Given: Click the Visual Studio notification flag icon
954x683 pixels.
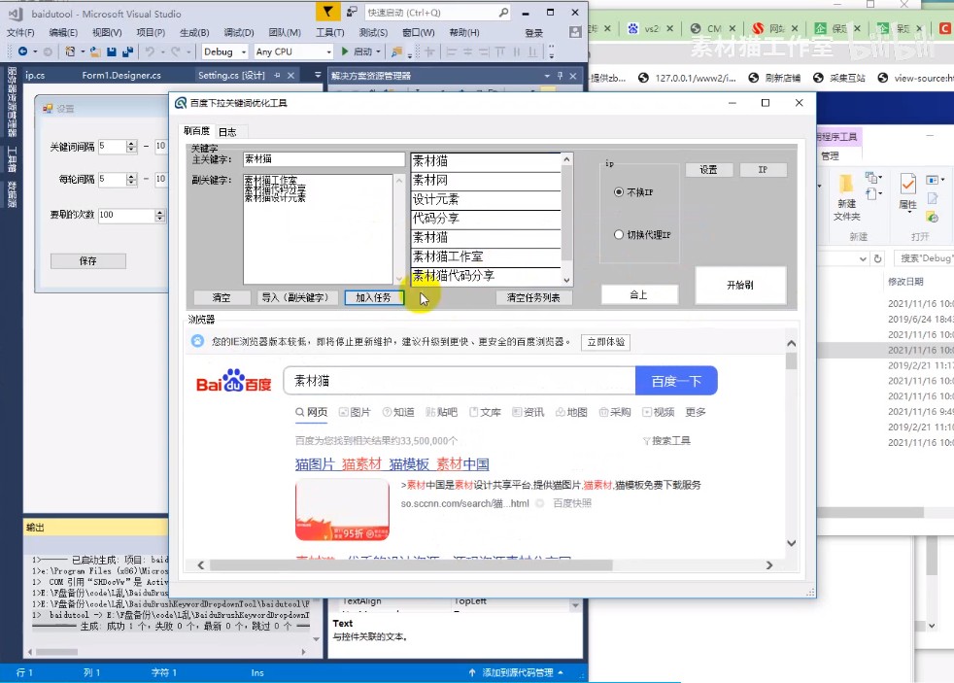Looking at the screenshot, I should click(x=328, y=13).
